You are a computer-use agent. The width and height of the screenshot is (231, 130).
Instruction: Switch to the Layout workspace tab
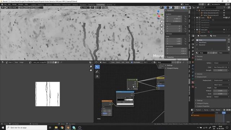coord(34,5)
